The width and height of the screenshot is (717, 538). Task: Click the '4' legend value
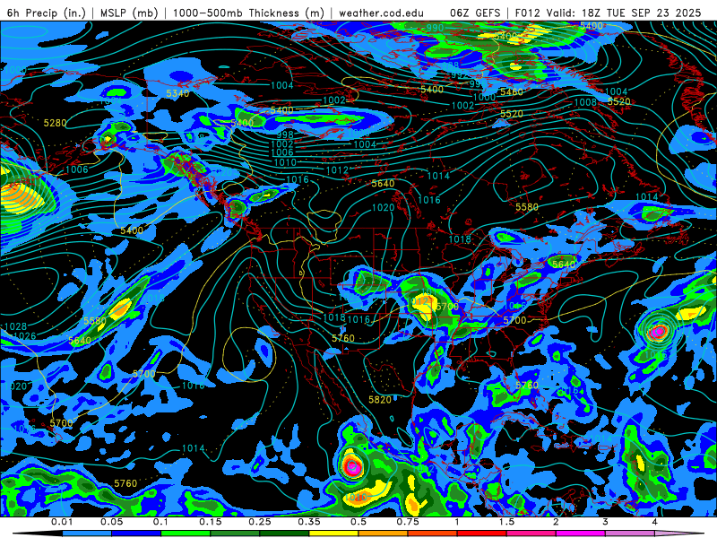655,522
